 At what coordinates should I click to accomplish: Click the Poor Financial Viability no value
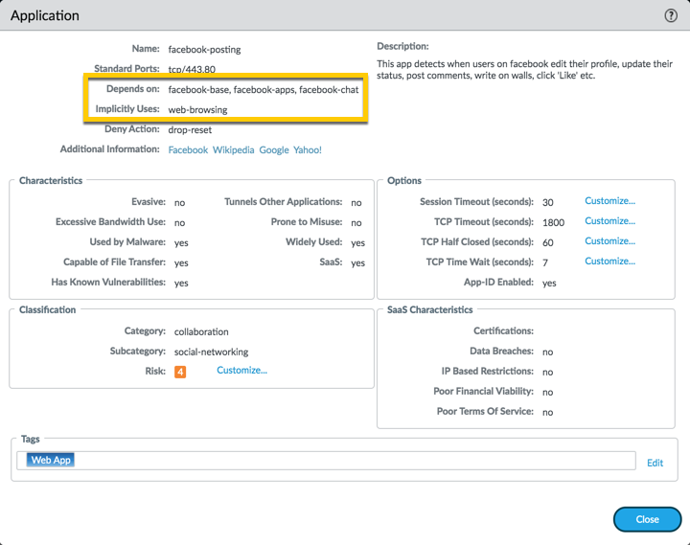(547, 392)
